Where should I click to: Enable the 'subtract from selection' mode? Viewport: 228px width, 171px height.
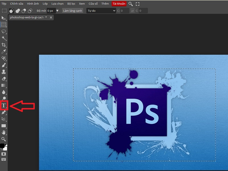click(x=24, y=11)
